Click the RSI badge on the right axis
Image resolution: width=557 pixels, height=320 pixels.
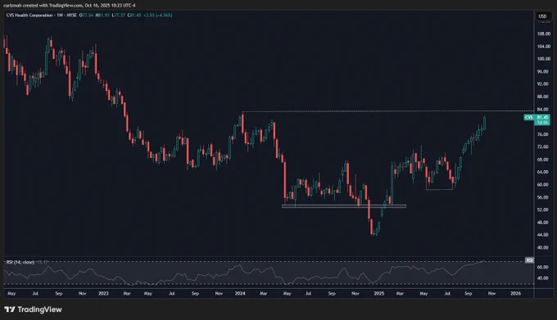point(529,260)
